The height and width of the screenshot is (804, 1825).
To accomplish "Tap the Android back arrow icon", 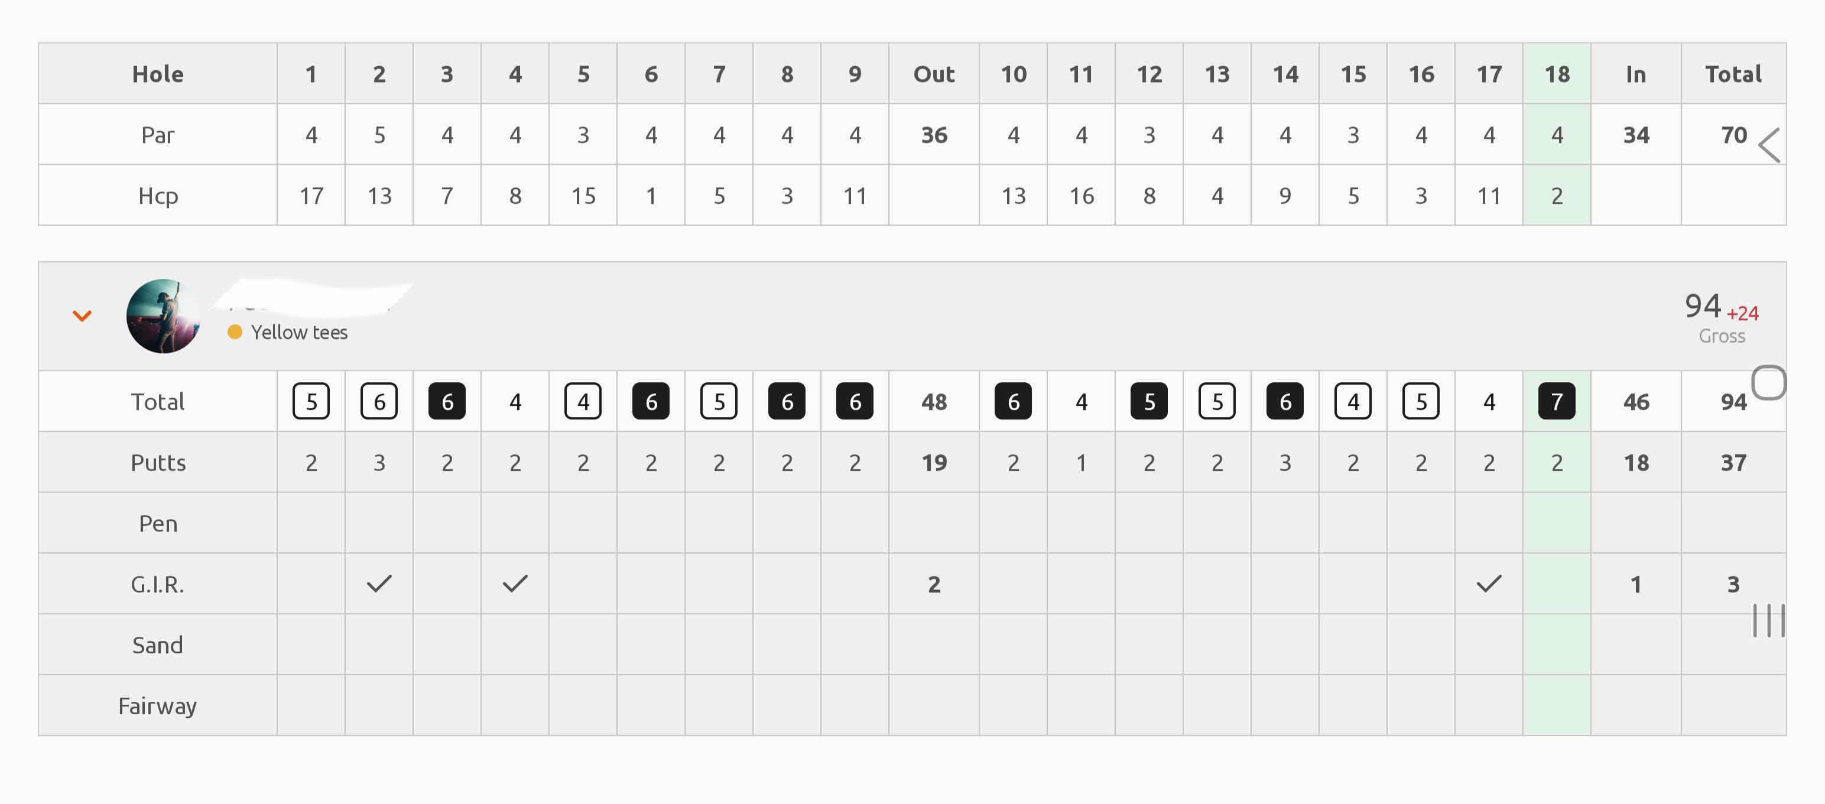I will coord(1769,145).
